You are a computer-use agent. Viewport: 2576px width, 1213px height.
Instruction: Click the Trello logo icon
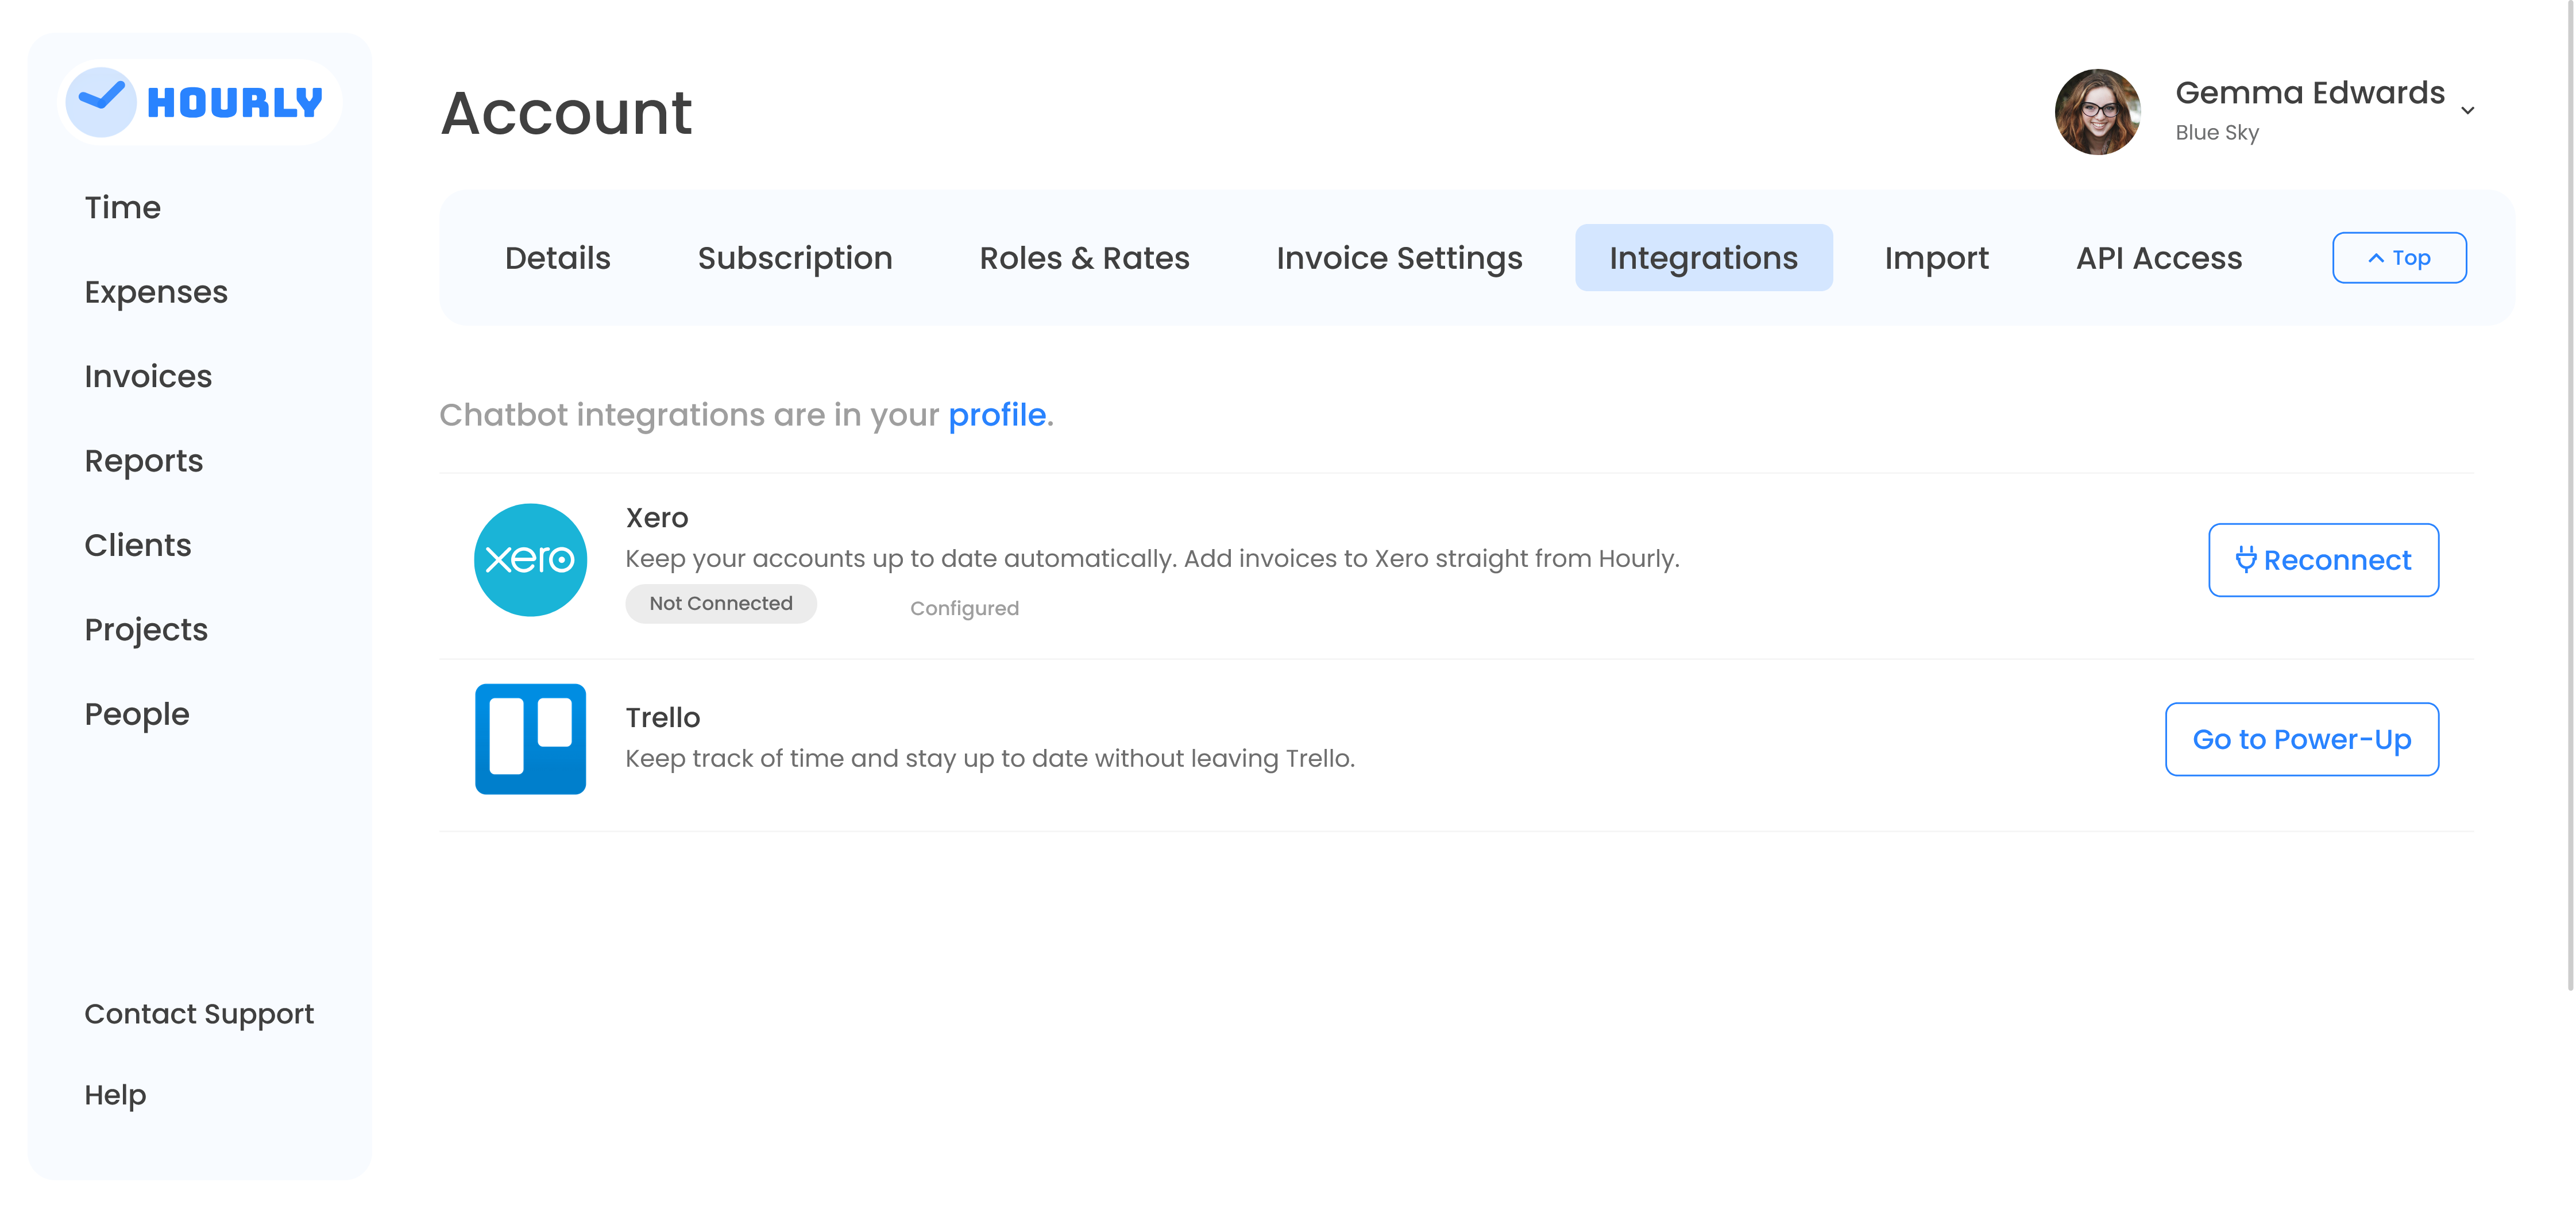[530, 739]
